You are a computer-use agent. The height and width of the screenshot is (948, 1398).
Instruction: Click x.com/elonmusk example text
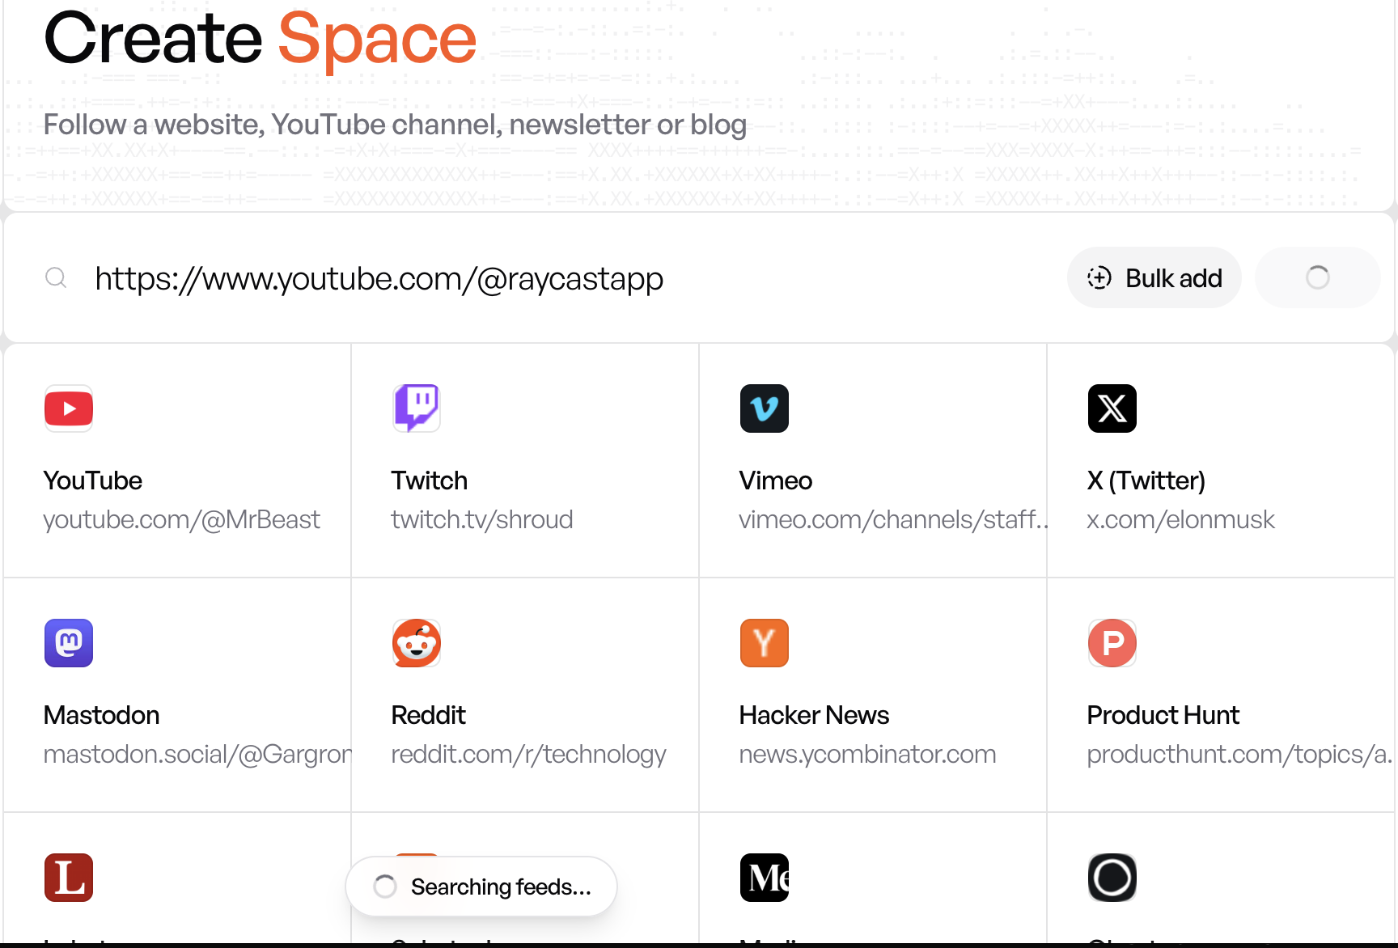[x=1181, y=519]
